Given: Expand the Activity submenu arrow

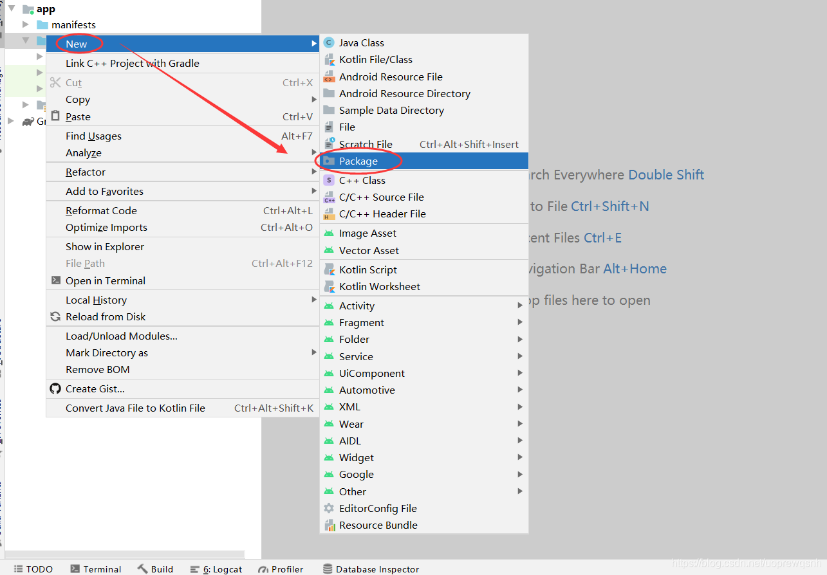Looking at the screenshot, I should click(520, 306).
